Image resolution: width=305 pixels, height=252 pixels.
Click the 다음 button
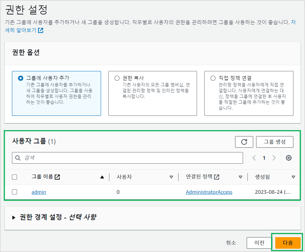coord(288,243)
